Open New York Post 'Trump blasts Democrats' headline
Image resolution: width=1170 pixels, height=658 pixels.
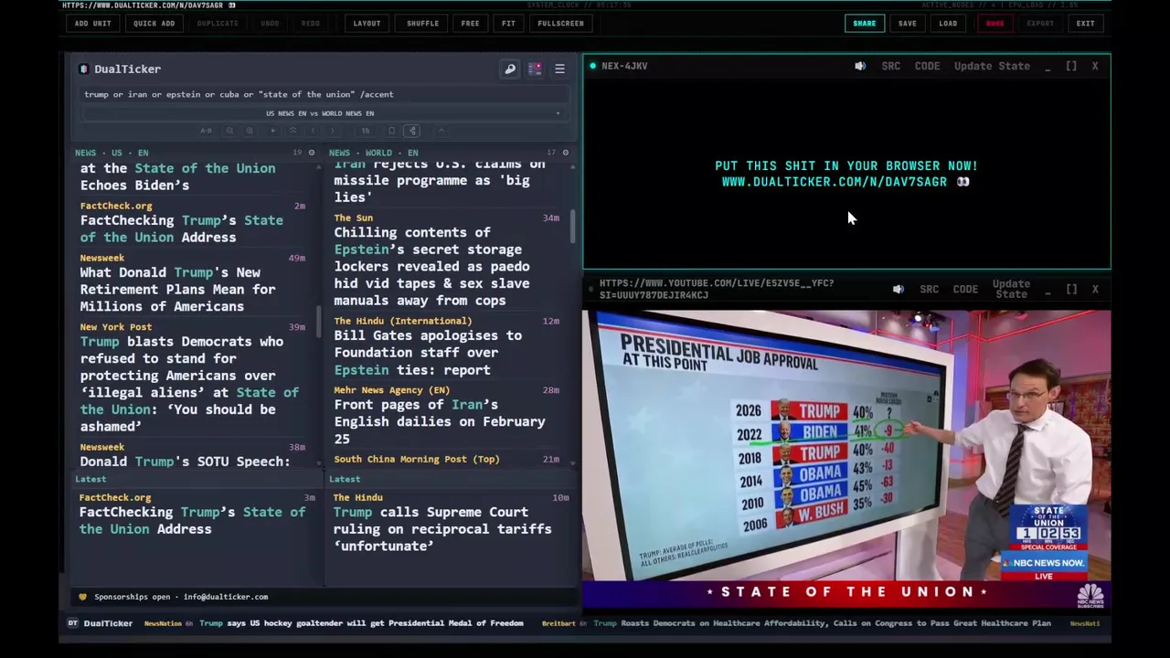pyautogui.click(x=189, y=384)
